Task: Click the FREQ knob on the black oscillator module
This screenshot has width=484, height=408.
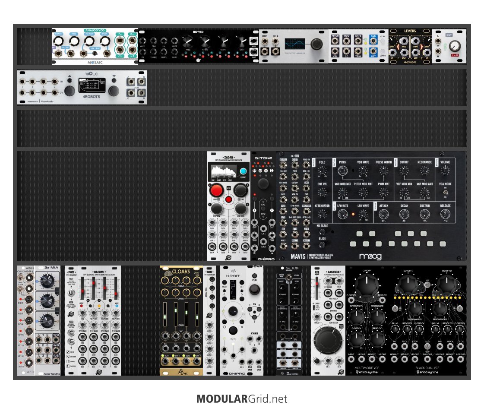Action: coord(188,41)
